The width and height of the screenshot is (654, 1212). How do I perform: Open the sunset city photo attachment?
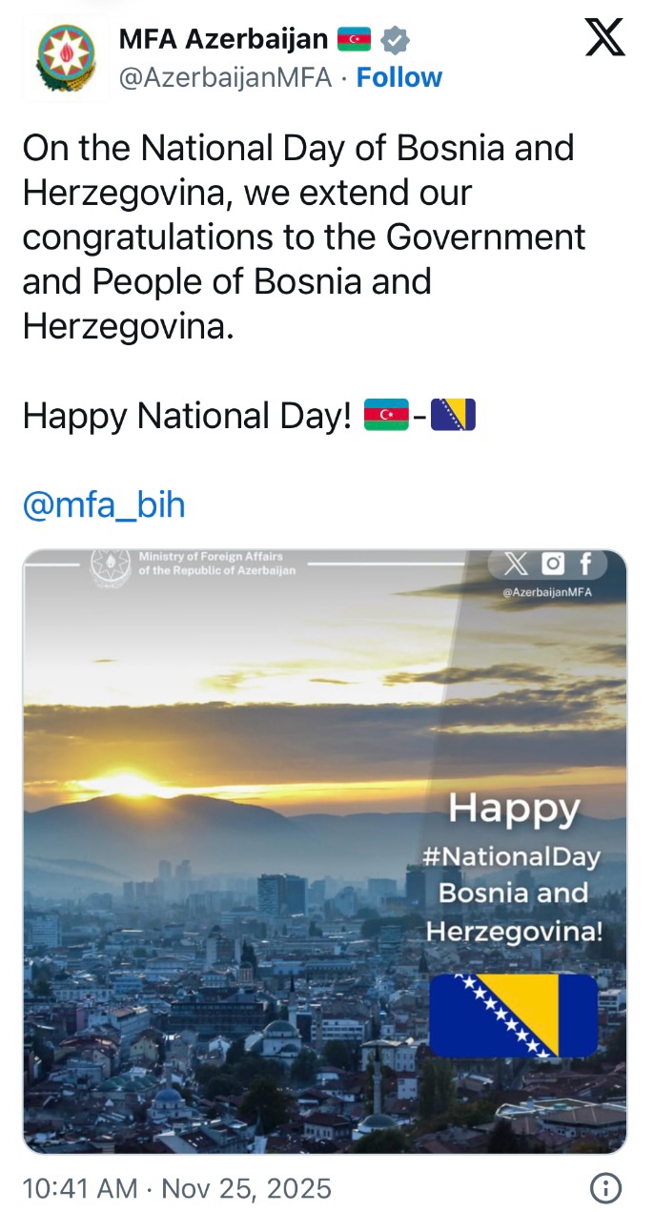238,858
